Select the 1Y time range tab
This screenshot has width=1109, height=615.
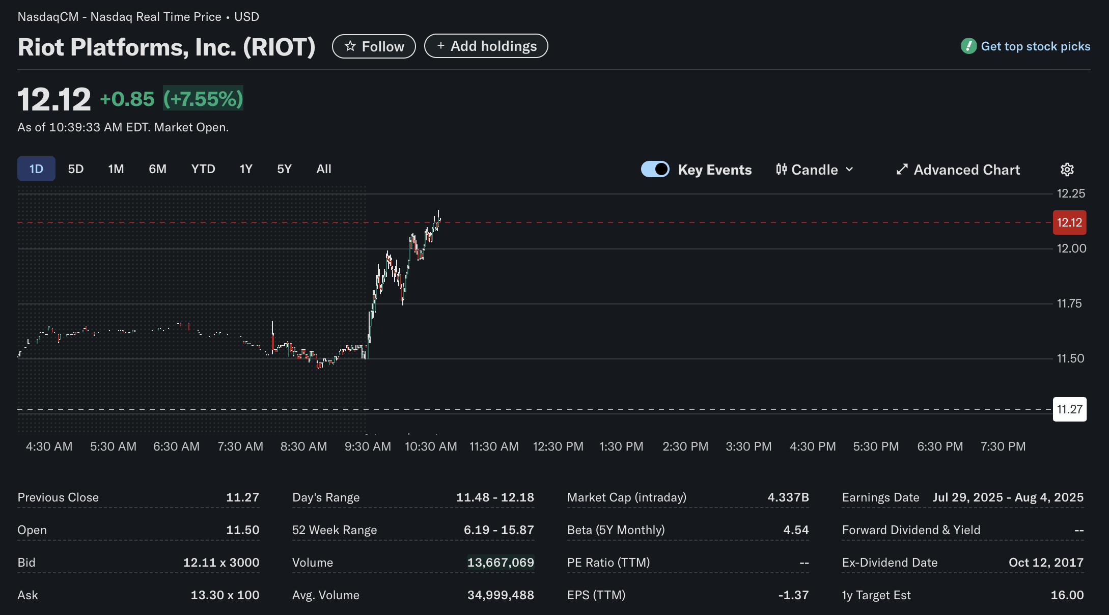(246, 169)
